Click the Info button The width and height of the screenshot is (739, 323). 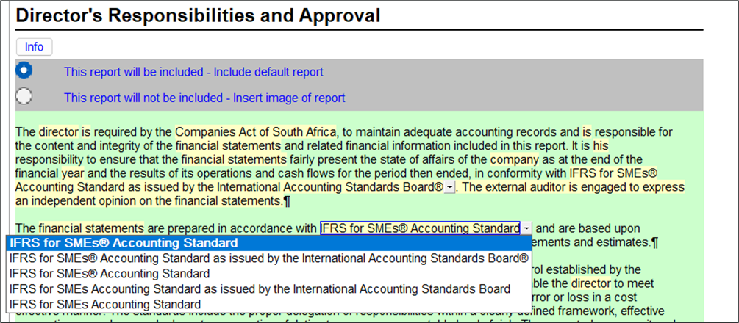34,47
